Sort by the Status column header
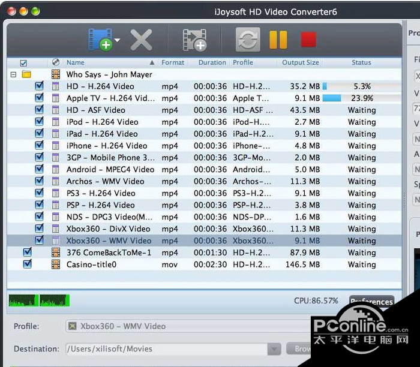 coord(361,62)
